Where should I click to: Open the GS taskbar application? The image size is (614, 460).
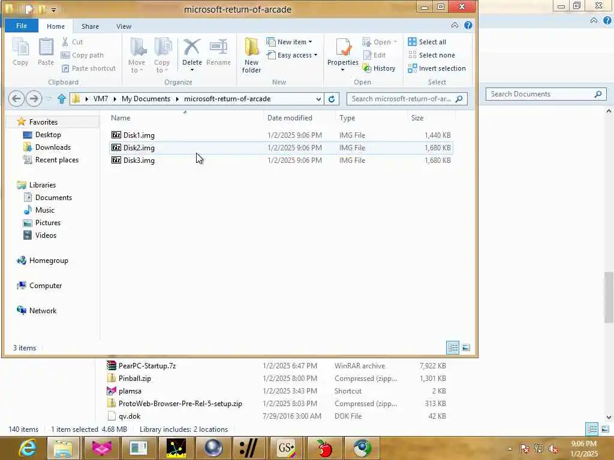click(x=286, y=448)
